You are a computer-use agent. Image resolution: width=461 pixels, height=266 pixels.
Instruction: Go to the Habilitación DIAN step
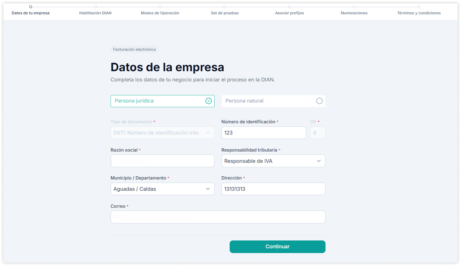pos(95,13)
